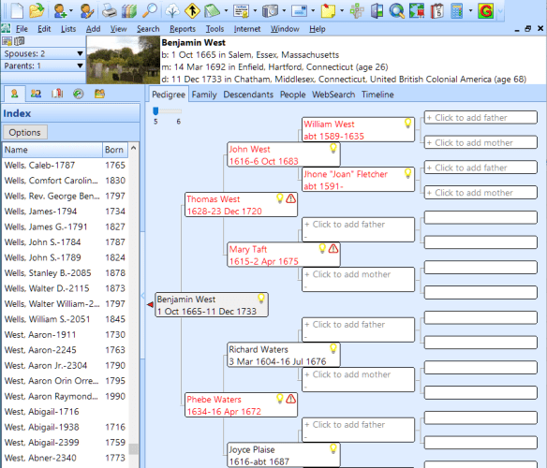Click lightbulb hint on Richard Waters box
This screenshot has width=547, height=468.
click(x=333, y=348)
